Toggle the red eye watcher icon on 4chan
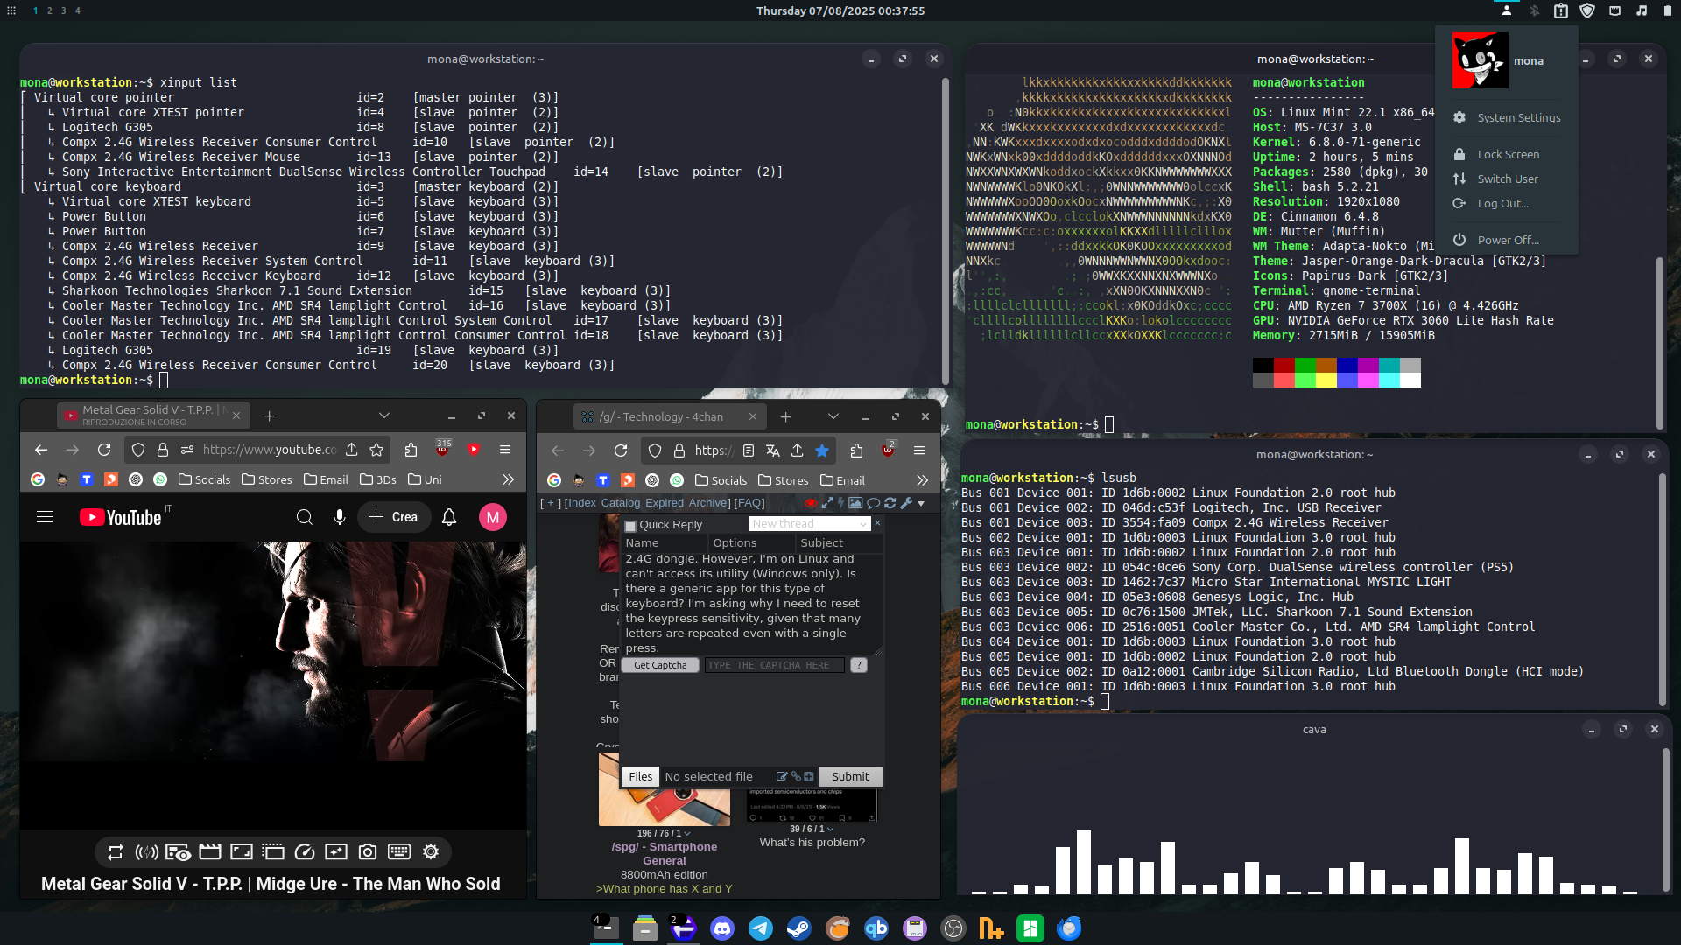The height and width of the screenshot is (945, 1681). pos(811,503)
